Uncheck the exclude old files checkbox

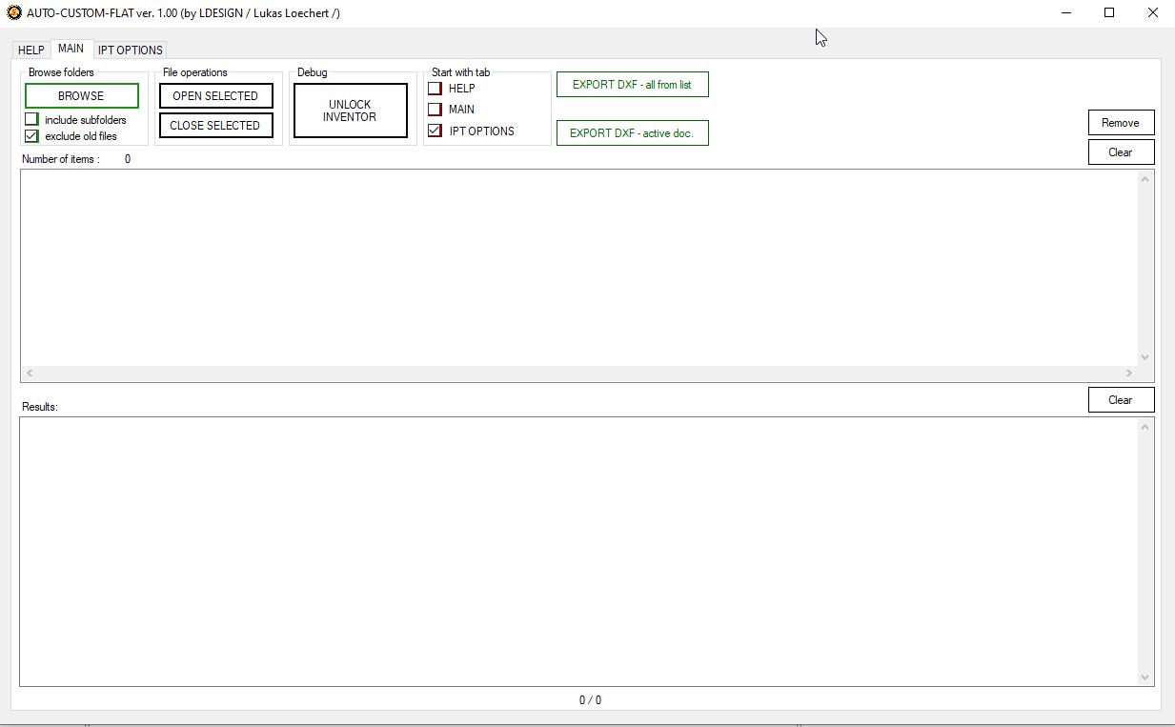click(x=31, y=135)
